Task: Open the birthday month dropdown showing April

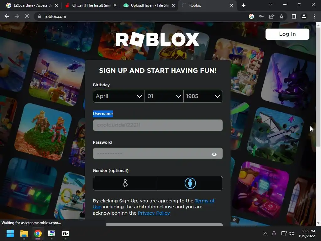Action: coord(119,96)
